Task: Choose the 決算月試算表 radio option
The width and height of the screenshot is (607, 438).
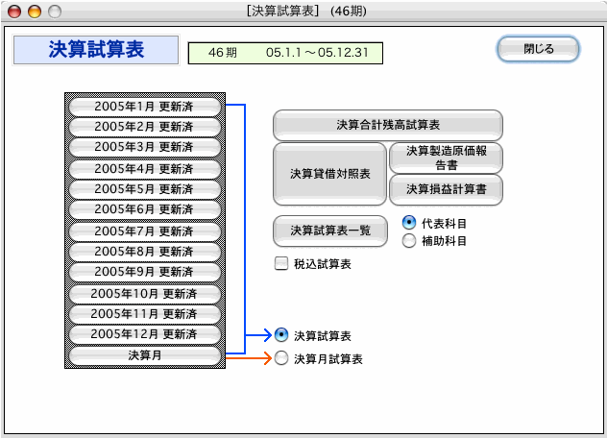Action: (x=281, y=358)
